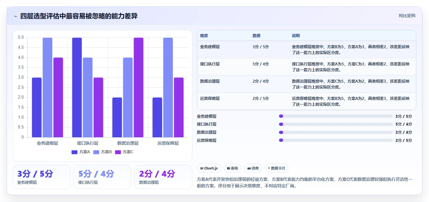Select the 方案C bar for 接口执行层

click(98, 107)
